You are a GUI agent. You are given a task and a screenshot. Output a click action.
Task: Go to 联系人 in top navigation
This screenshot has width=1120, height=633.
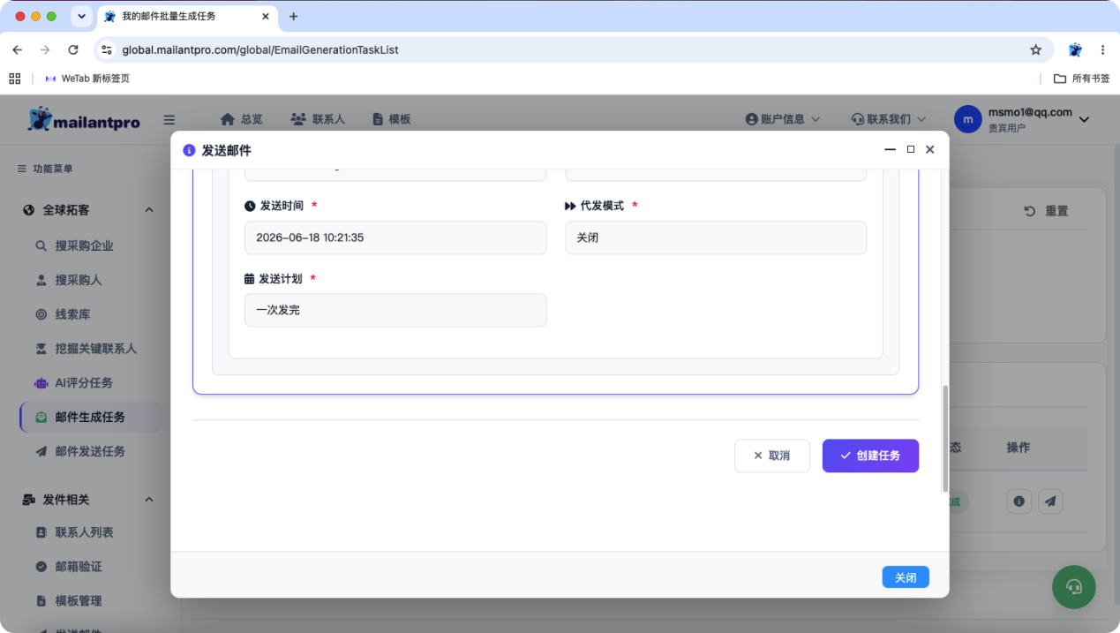[x=318, y=119]
